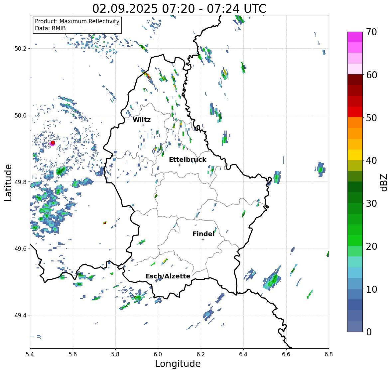Click the 20 tick on colorbar
392x372 pixels.
pos(371,246)
